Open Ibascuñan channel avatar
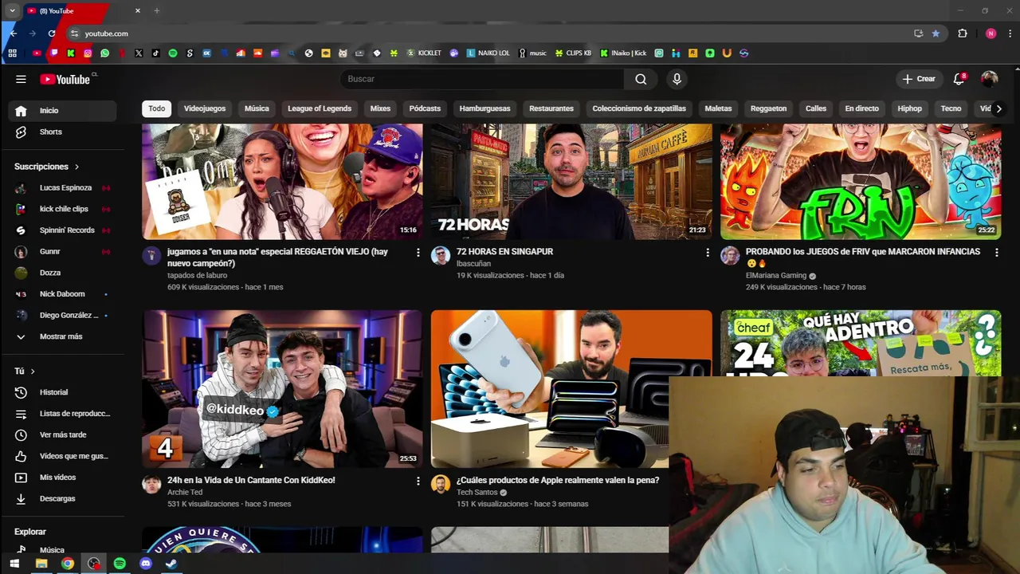This screenshot has height=574, width=1020. (441, 255)
